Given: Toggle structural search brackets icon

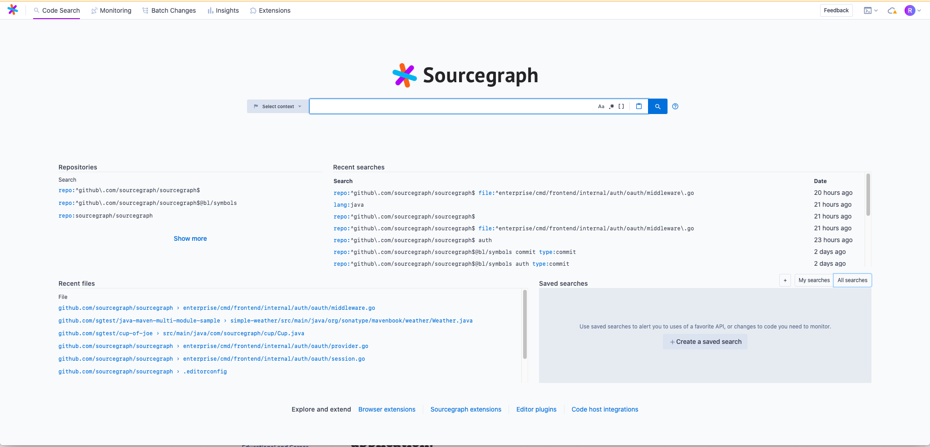Looking at the screenshot, I should click(621, 106).
